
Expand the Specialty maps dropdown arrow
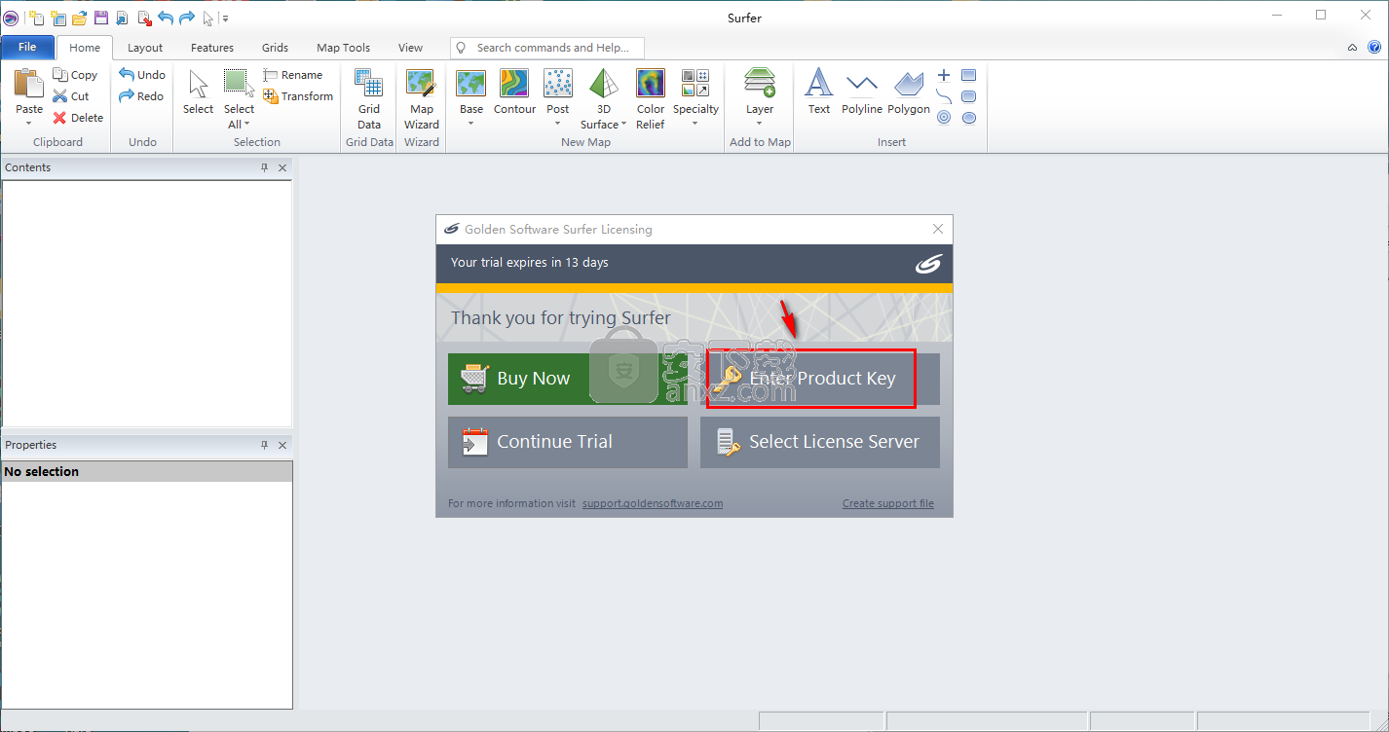695,124
